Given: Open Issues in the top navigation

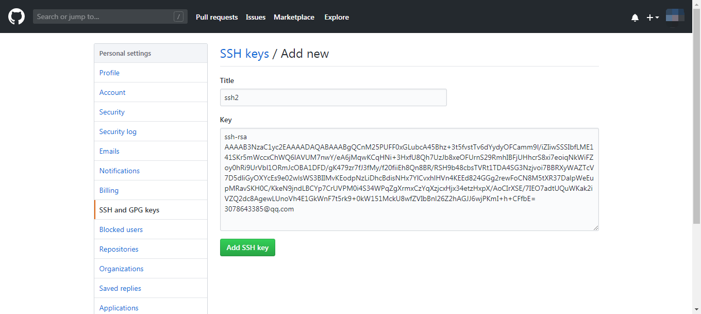Looking at the screenshot, I should [256, 17].
